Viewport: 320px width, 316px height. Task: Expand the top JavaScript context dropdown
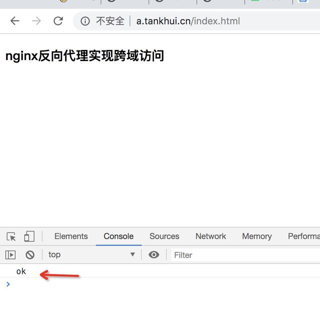(91, 255)
